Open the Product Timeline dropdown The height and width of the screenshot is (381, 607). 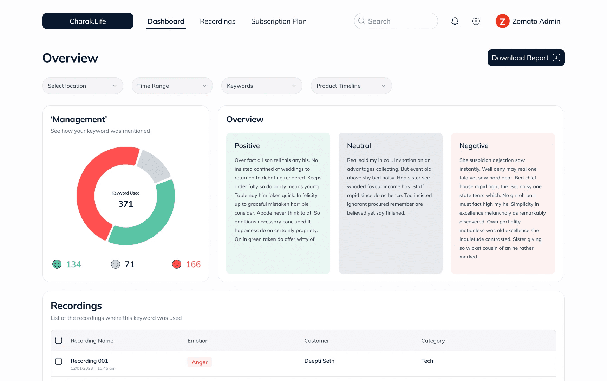click(351, 86)
